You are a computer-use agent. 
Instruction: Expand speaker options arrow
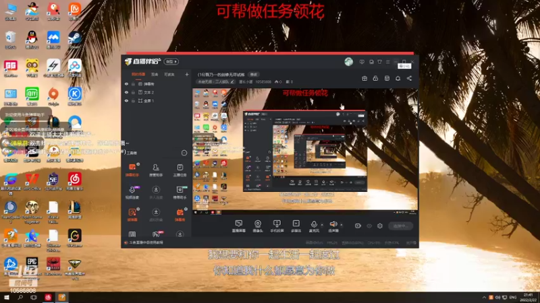pos(342,225)
